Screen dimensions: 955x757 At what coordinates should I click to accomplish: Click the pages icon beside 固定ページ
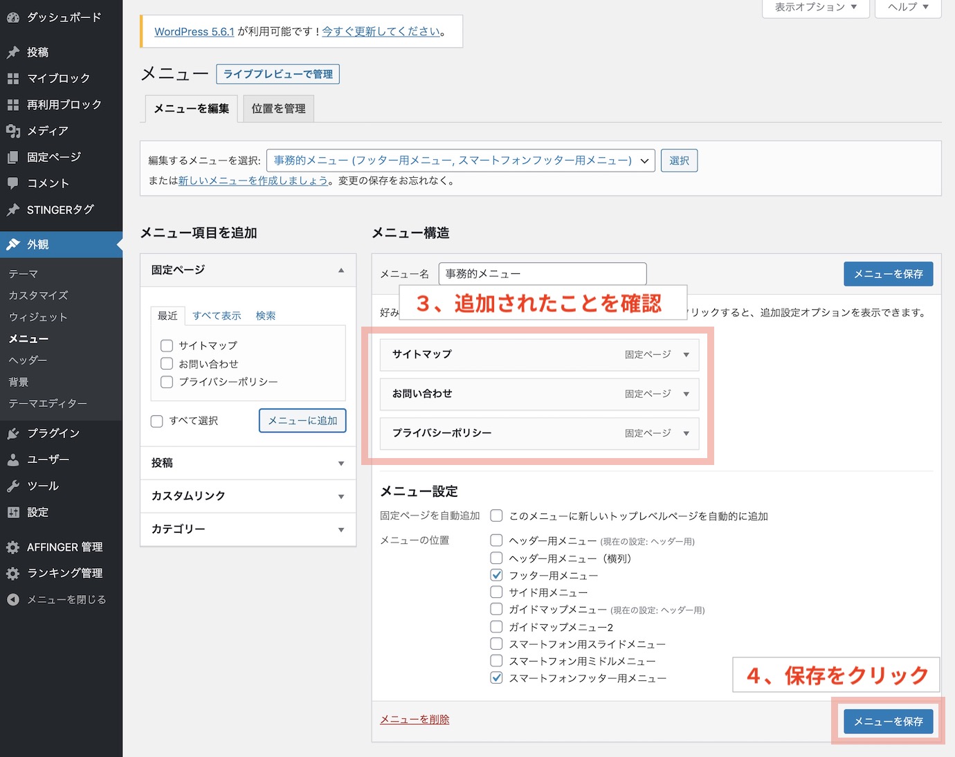13,157
